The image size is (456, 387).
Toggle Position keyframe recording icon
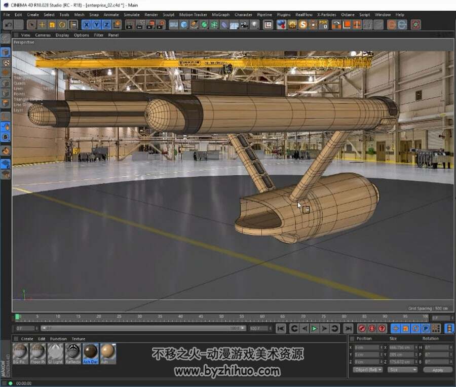tap(396, 329)
